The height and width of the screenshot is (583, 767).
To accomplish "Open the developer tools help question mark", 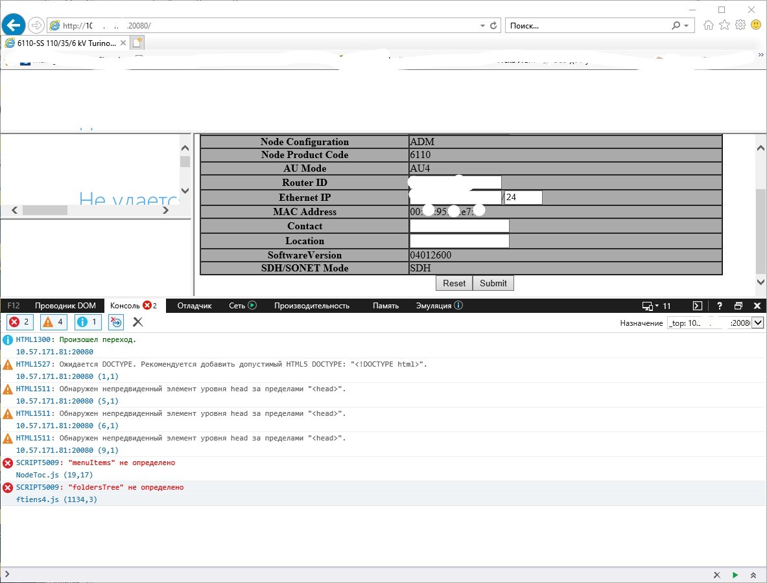I will pos(720,306).
